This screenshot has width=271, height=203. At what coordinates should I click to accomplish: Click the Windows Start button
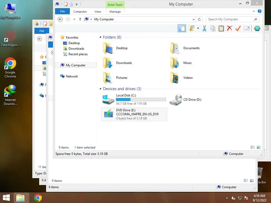tap(6, 198)
